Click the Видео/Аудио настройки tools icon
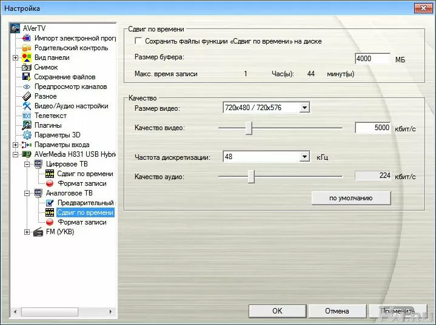Viewport: 436px width, 325px height. 27,106
